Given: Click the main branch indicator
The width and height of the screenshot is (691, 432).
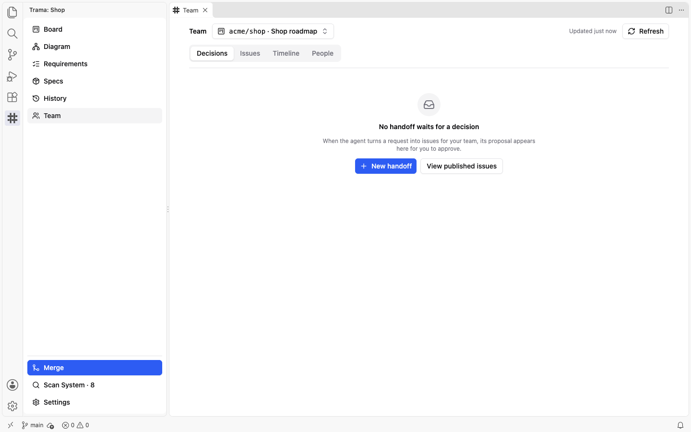Looking at the screenshot, I should 32,425.
